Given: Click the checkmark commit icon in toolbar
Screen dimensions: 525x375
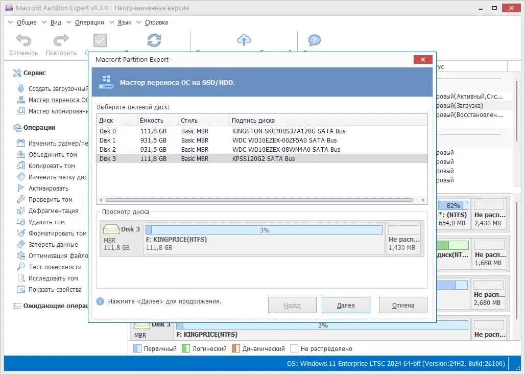Looking at the screenshot, I should (x=100, y=40).
